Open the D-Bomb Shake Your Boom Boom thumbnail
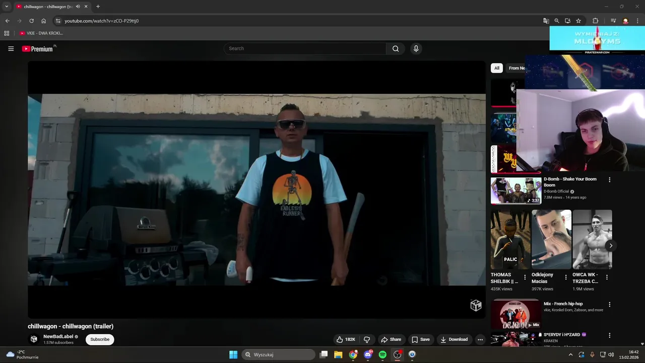Screen dimensions: 645x363 pos(516,191)
